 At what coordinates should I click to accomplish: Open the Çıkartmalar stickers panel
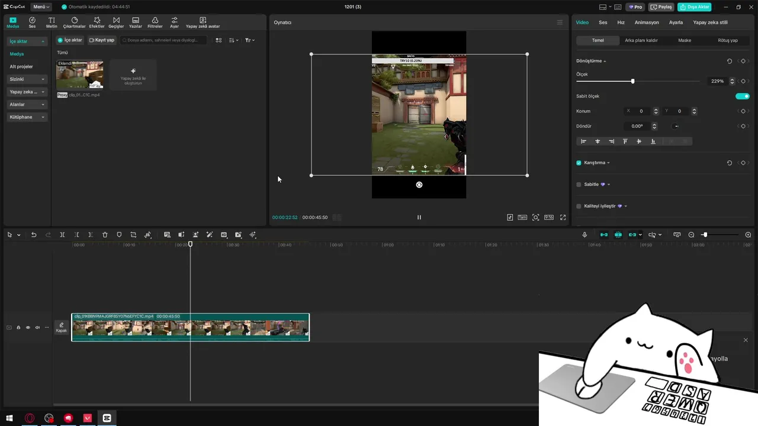(75, 22)
